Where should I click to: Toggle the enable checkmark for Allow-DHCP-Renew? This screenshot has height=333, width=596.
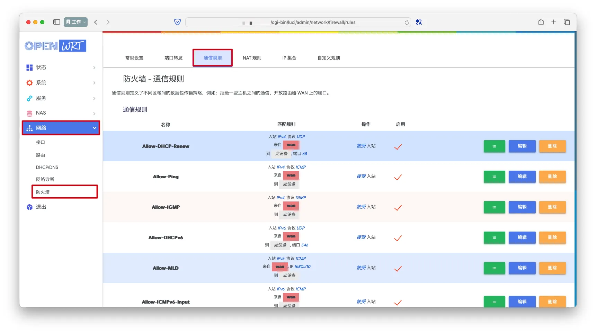(398, 146)
